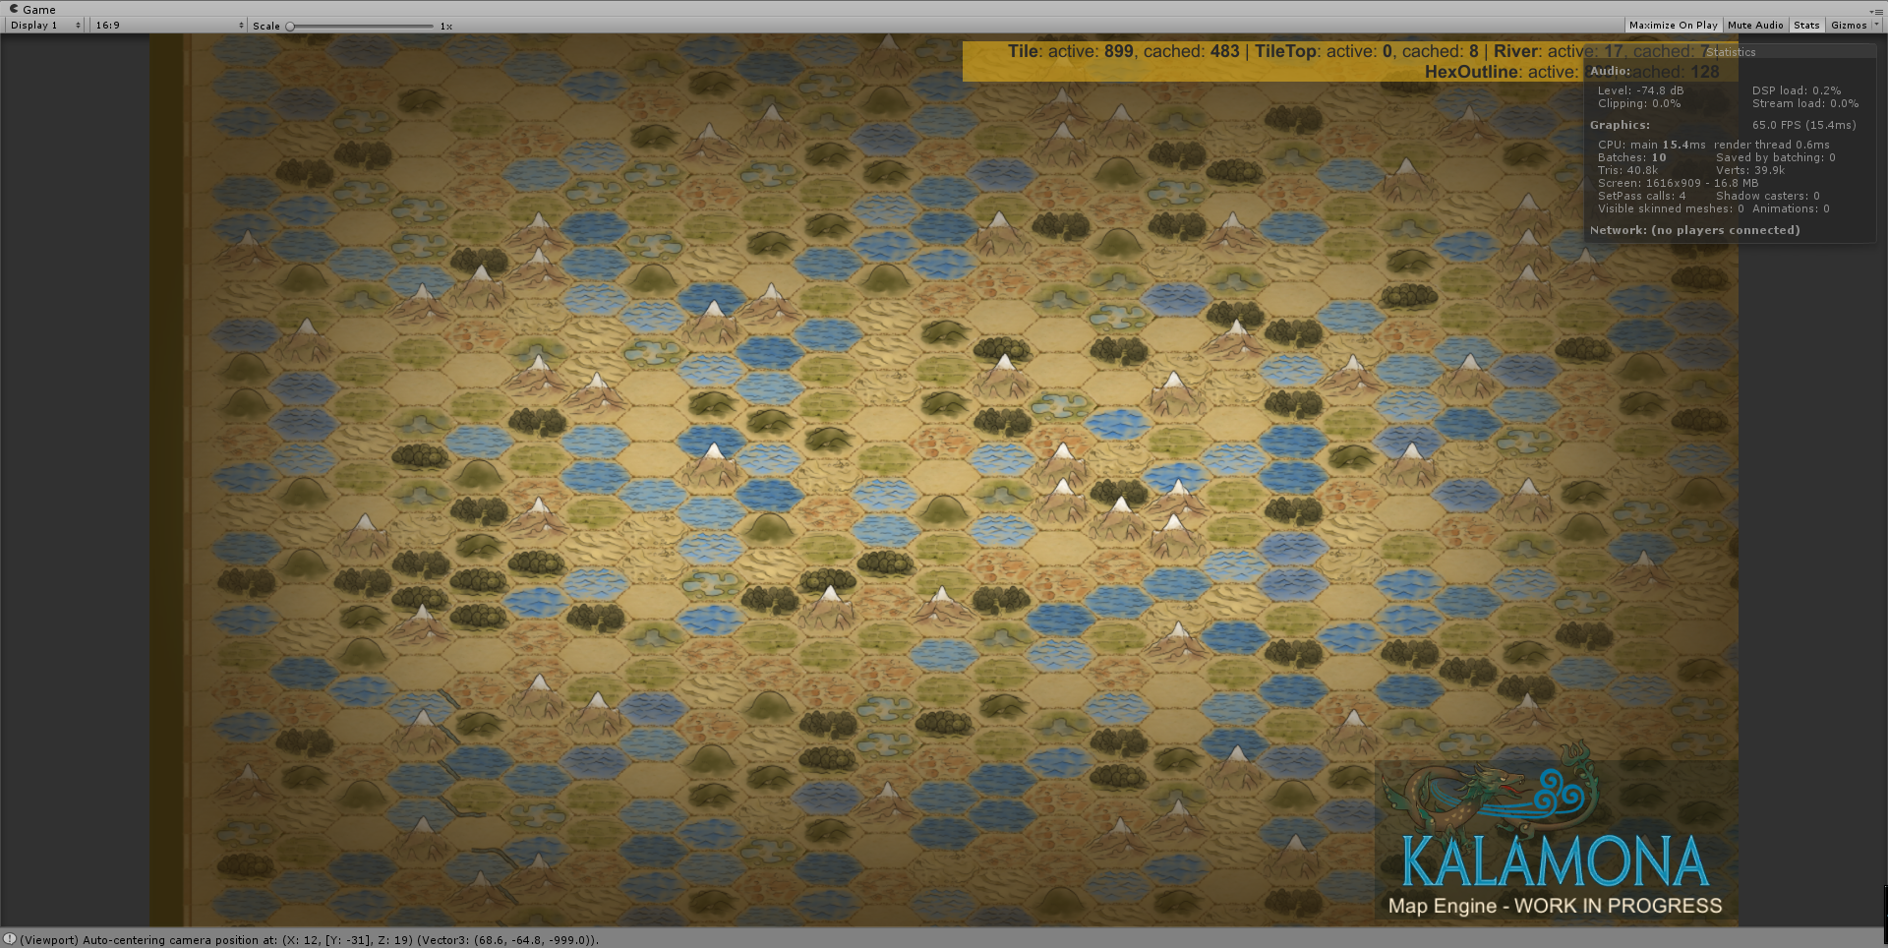This screenshot has height=948, width=1888.
Task: Open the Auto-centering camera log message
Action: click(x=309, y=940)
